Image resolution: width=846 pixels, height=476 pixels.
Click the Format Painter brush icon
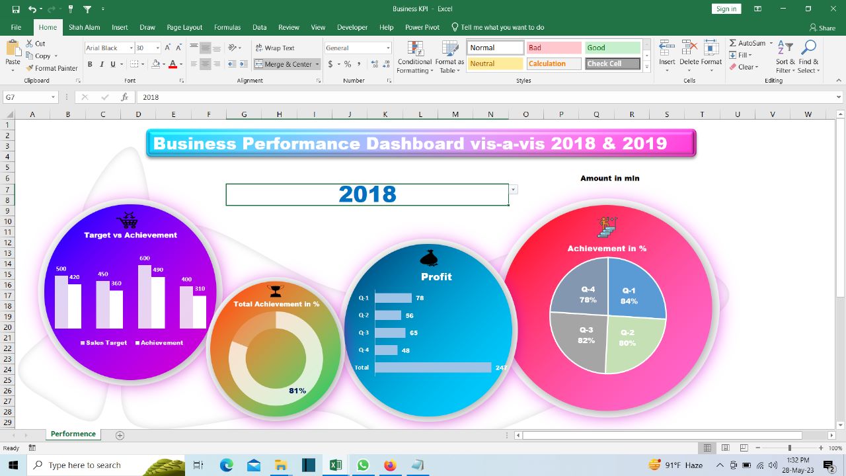pyautogui.click(x=30, y=68)
